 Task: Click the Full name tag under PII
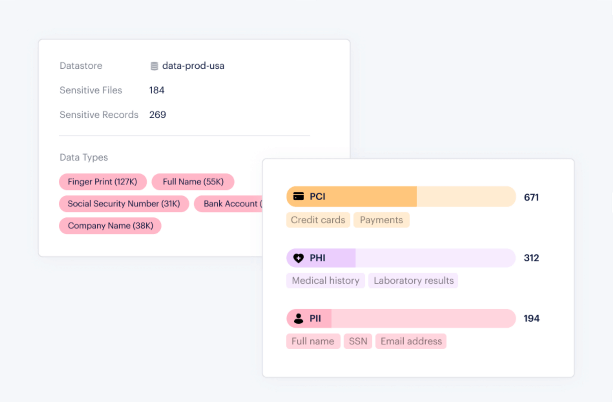(313, 341)
